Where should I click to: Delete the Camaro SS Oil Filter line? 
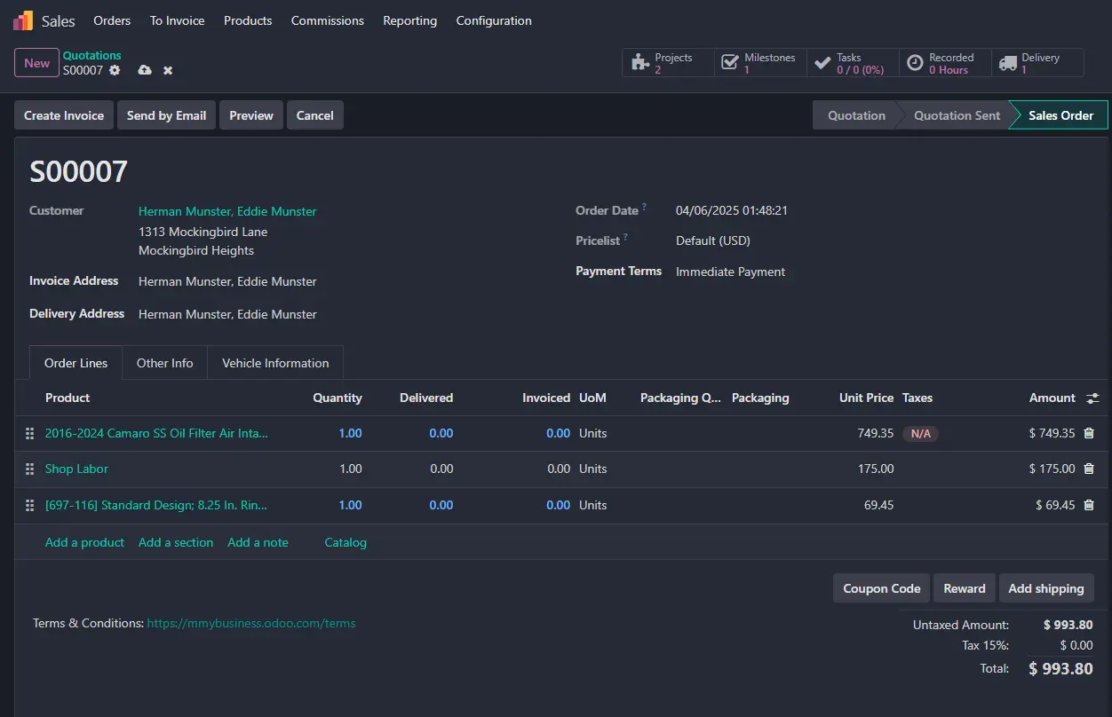click(x=1089, y=433)
